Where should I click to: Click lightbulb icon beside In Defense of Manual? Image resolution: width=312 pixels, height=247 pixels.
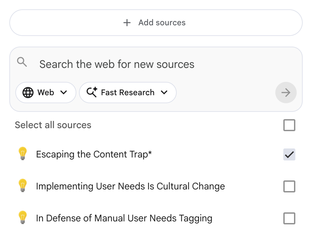coord(23,218)
